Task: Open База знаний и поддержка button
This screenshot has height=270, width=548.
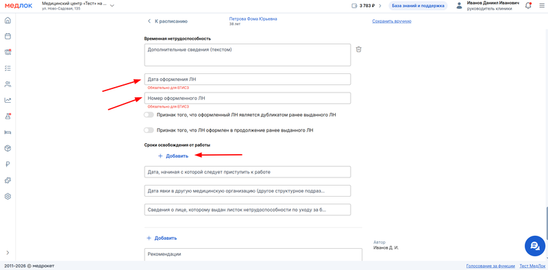Action: point(418,6)
